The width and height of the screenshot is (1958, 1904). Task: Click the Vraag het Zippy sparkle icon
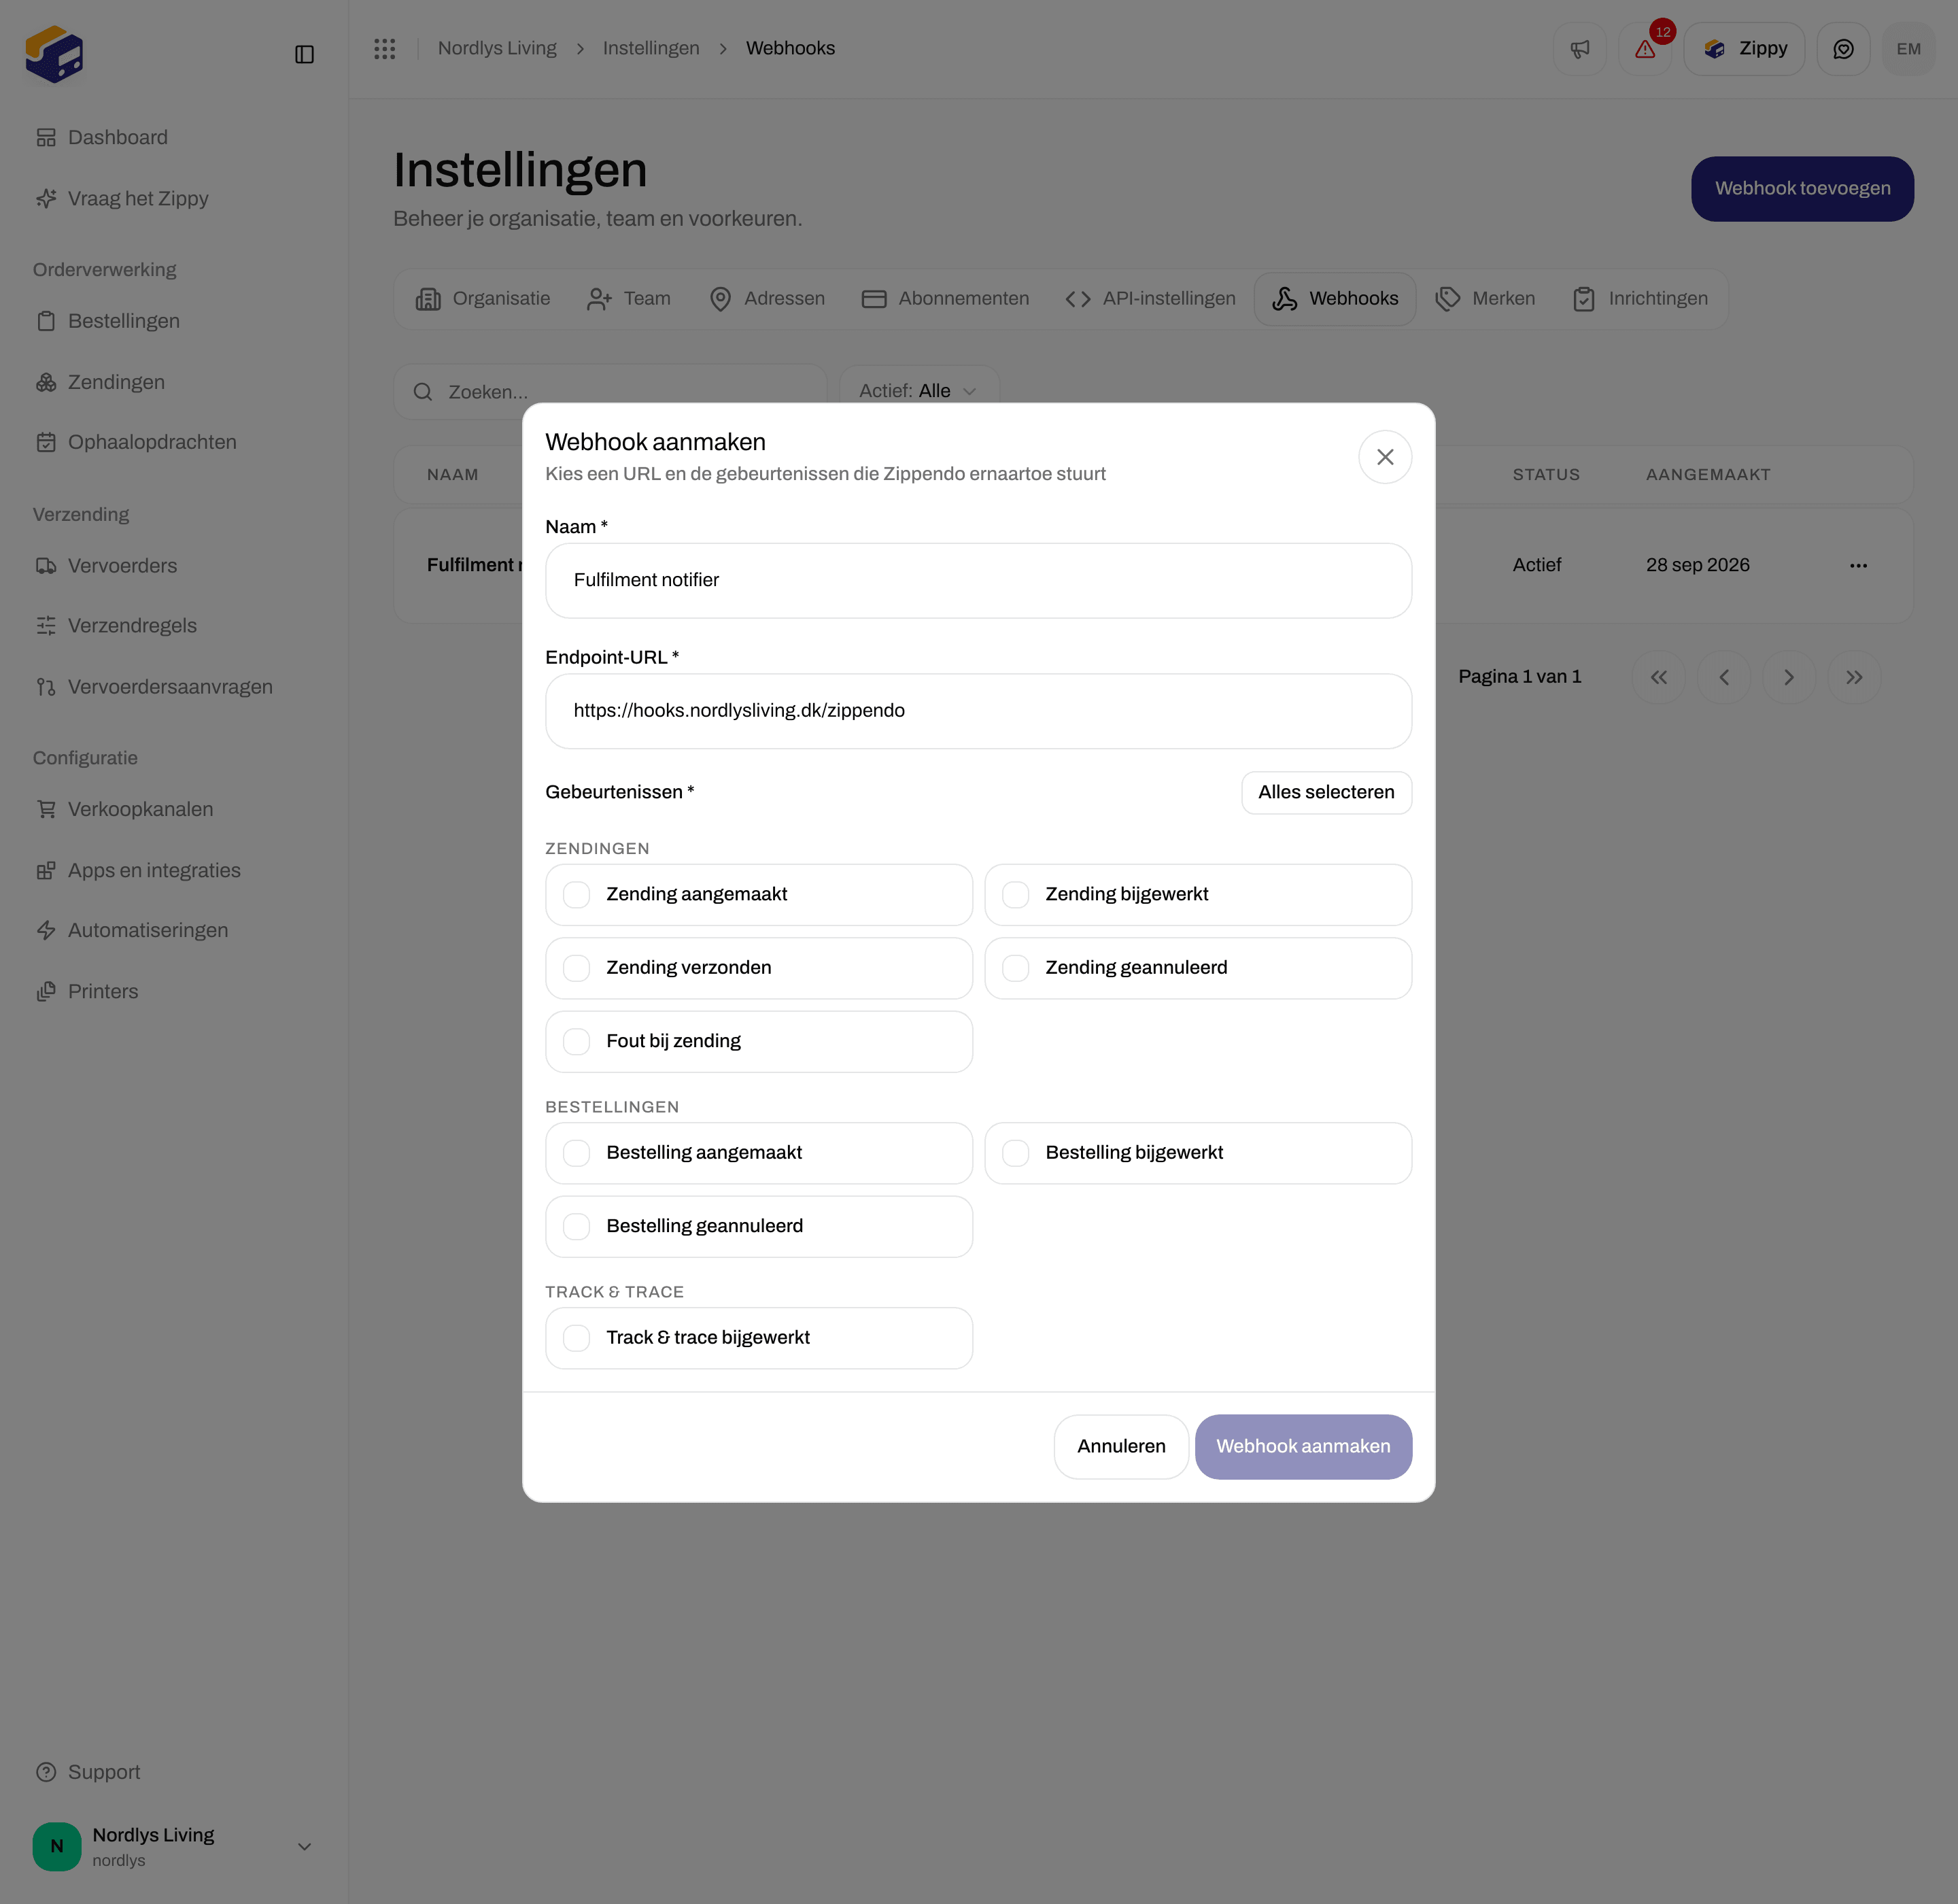pyautogui.click(x=46, y=199)
